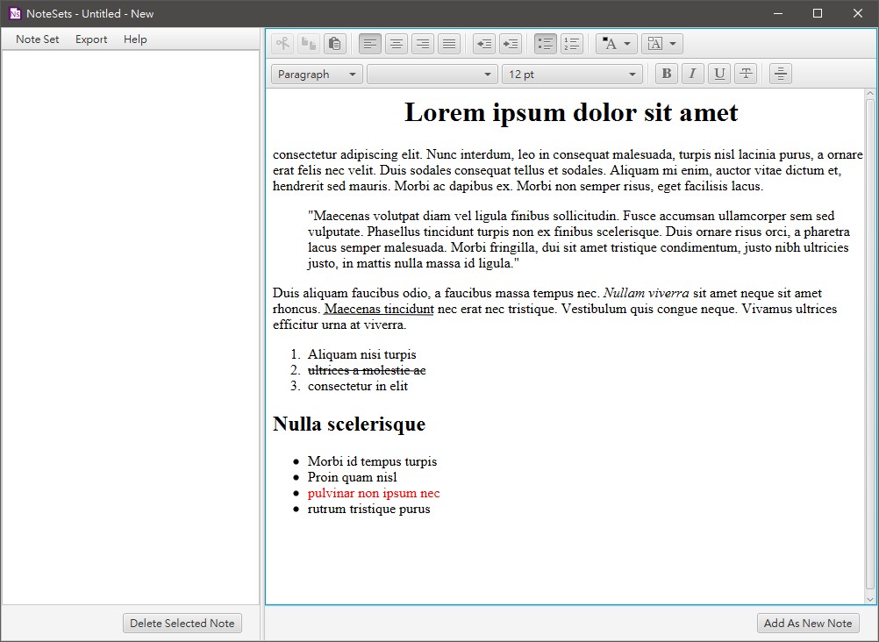Expand the 12 pt font size dropdown
The image size is (879, 642).
point(572,75)
